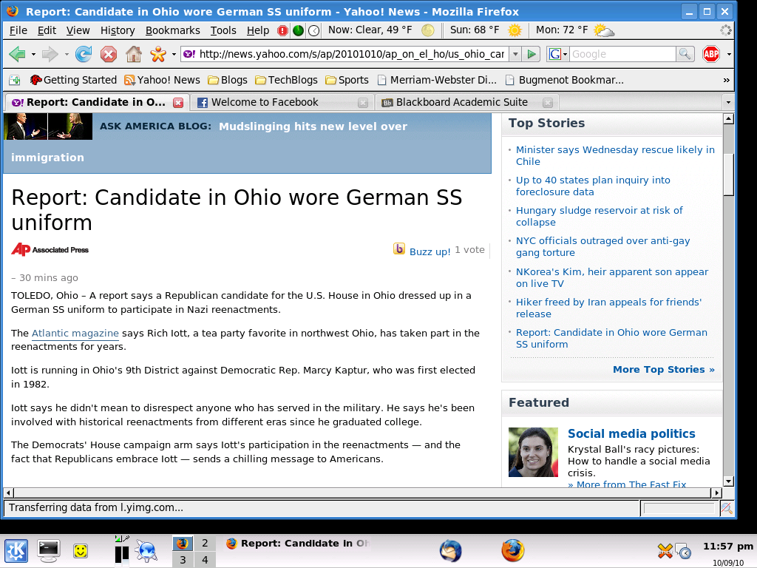Image resolution: width=757 pixels, height=568 pixels.
Task: Click the search magnifier button
Action: coord(685,54)
